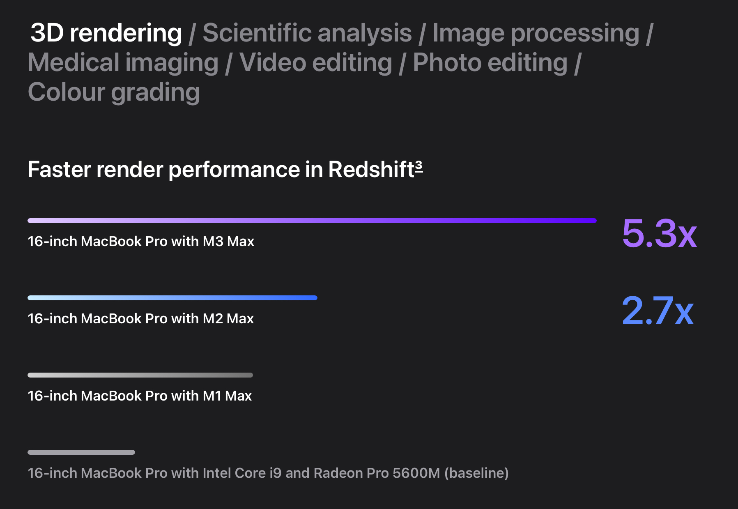Click the 16-inch MacBook Pro with M2 Max label
738x509 pixels.
click(x=141, y=318)
